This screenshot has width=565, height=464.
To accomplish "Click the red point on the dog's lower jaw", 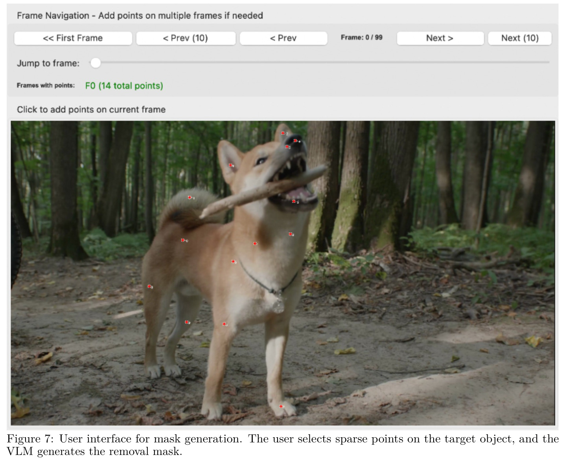I will coord(294,201).
